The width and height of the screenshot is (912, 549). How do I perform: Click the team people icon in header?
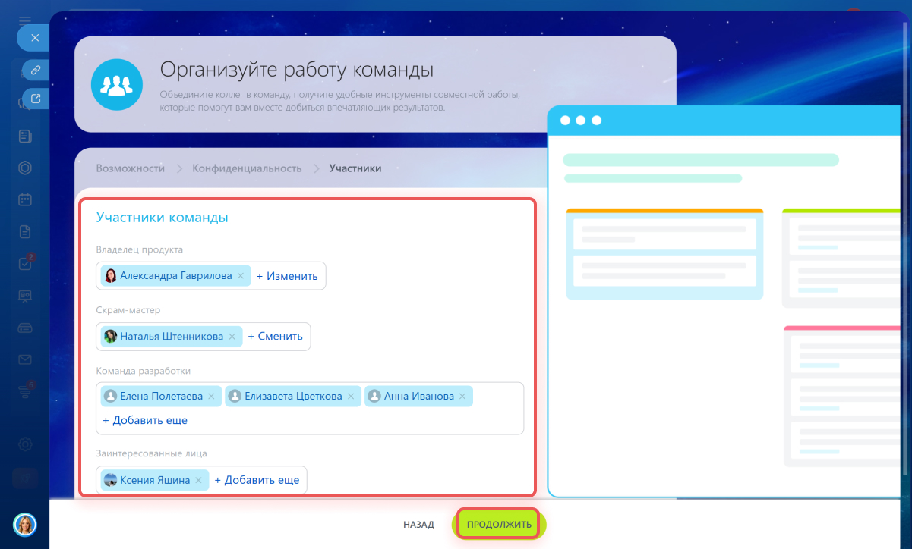(117, 83)
